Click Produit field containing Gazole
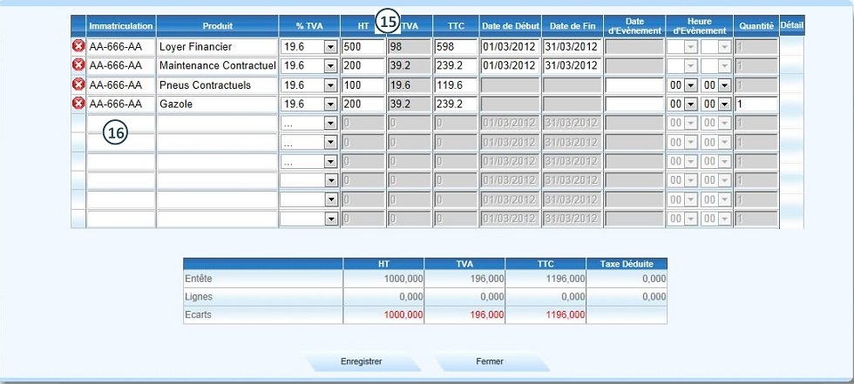 click(x=217, y=104)
